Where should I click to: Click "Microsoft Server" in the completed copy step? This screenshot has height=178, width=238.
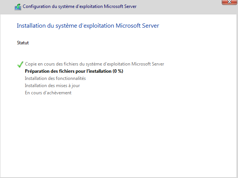[148, 64]
